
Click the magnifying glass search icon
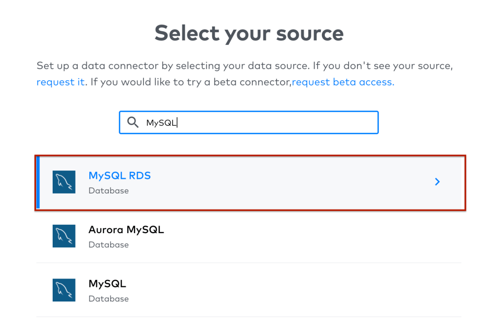point(133,123)
